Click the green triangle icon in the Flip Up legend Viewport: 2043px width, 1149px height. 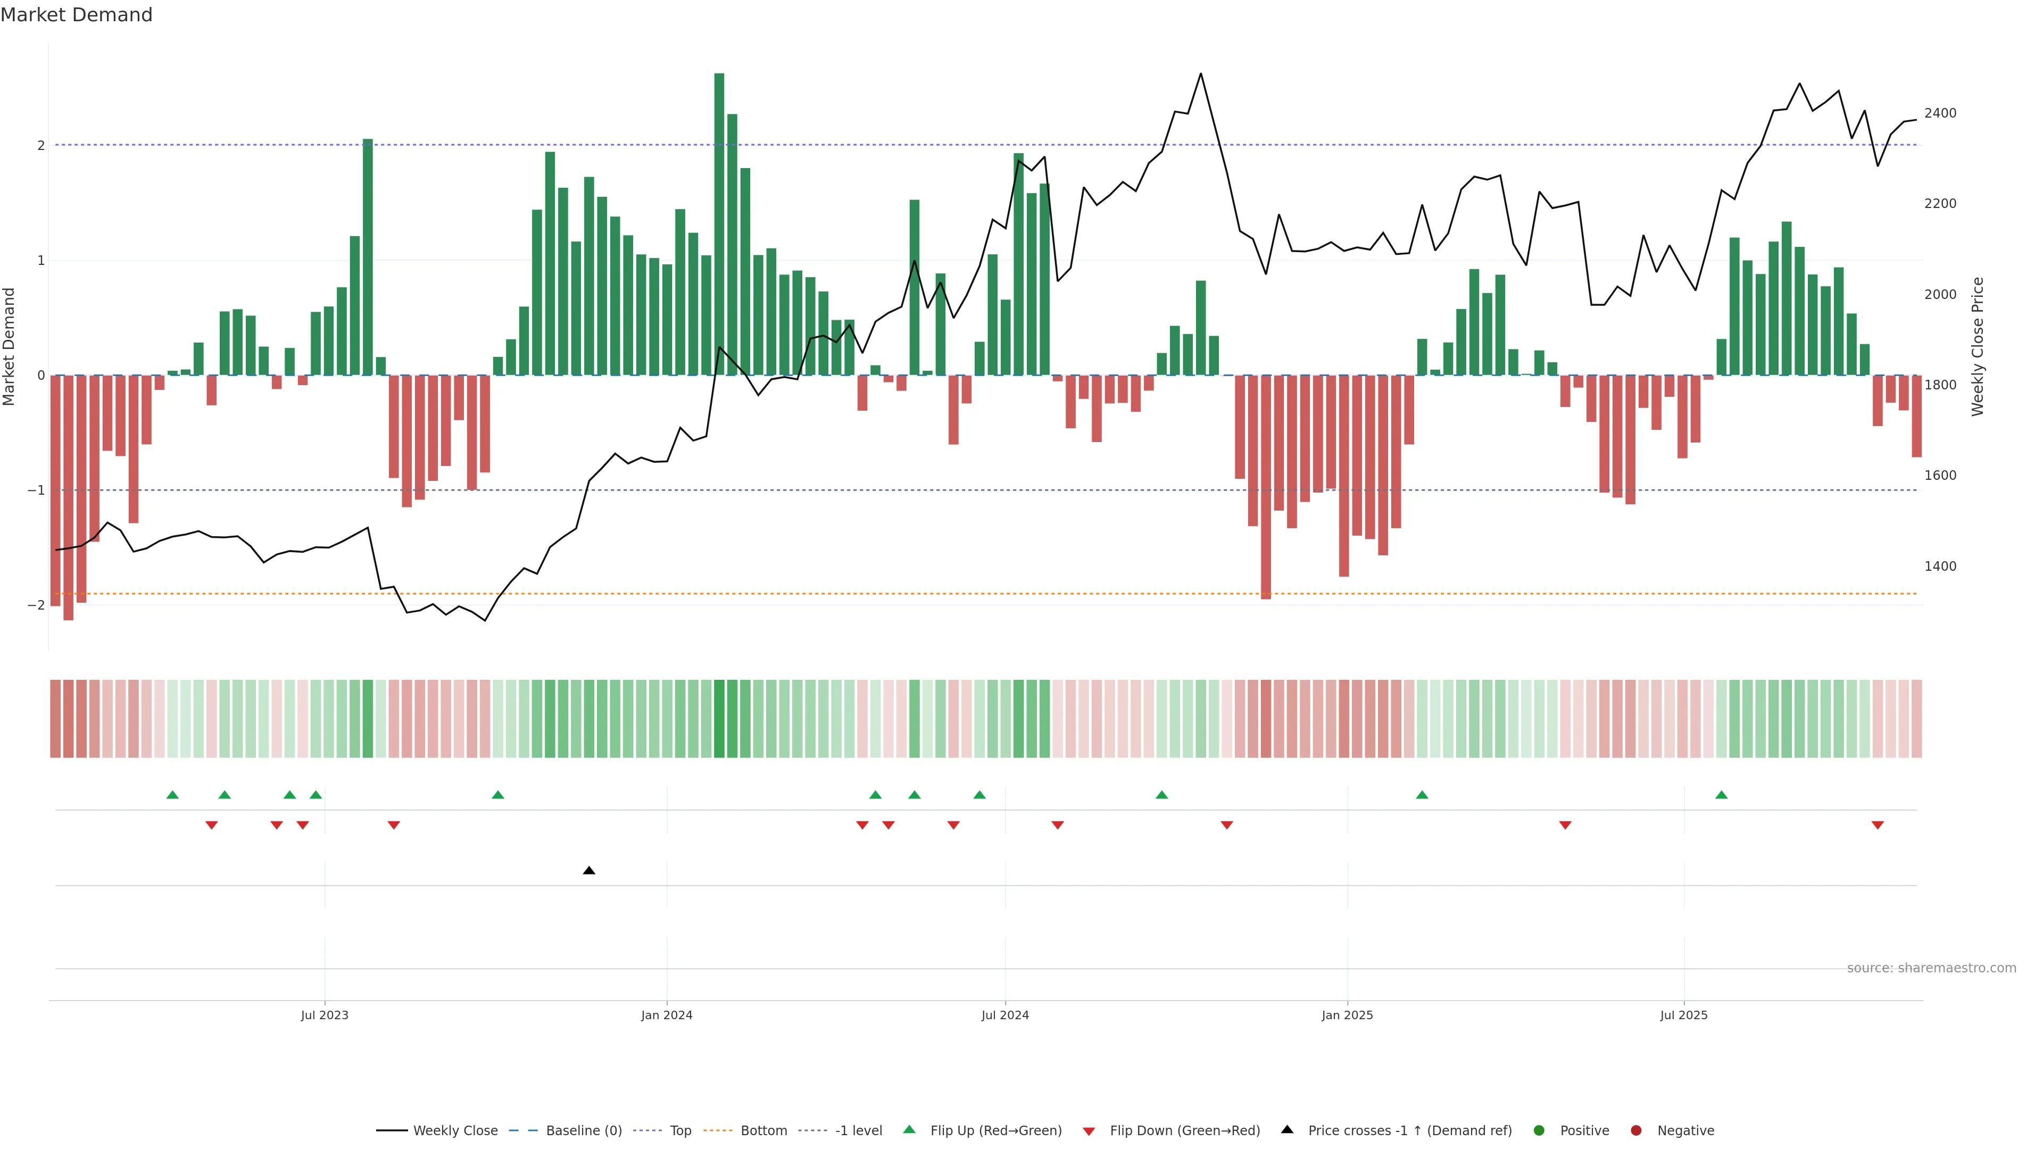click(909, 1129)
